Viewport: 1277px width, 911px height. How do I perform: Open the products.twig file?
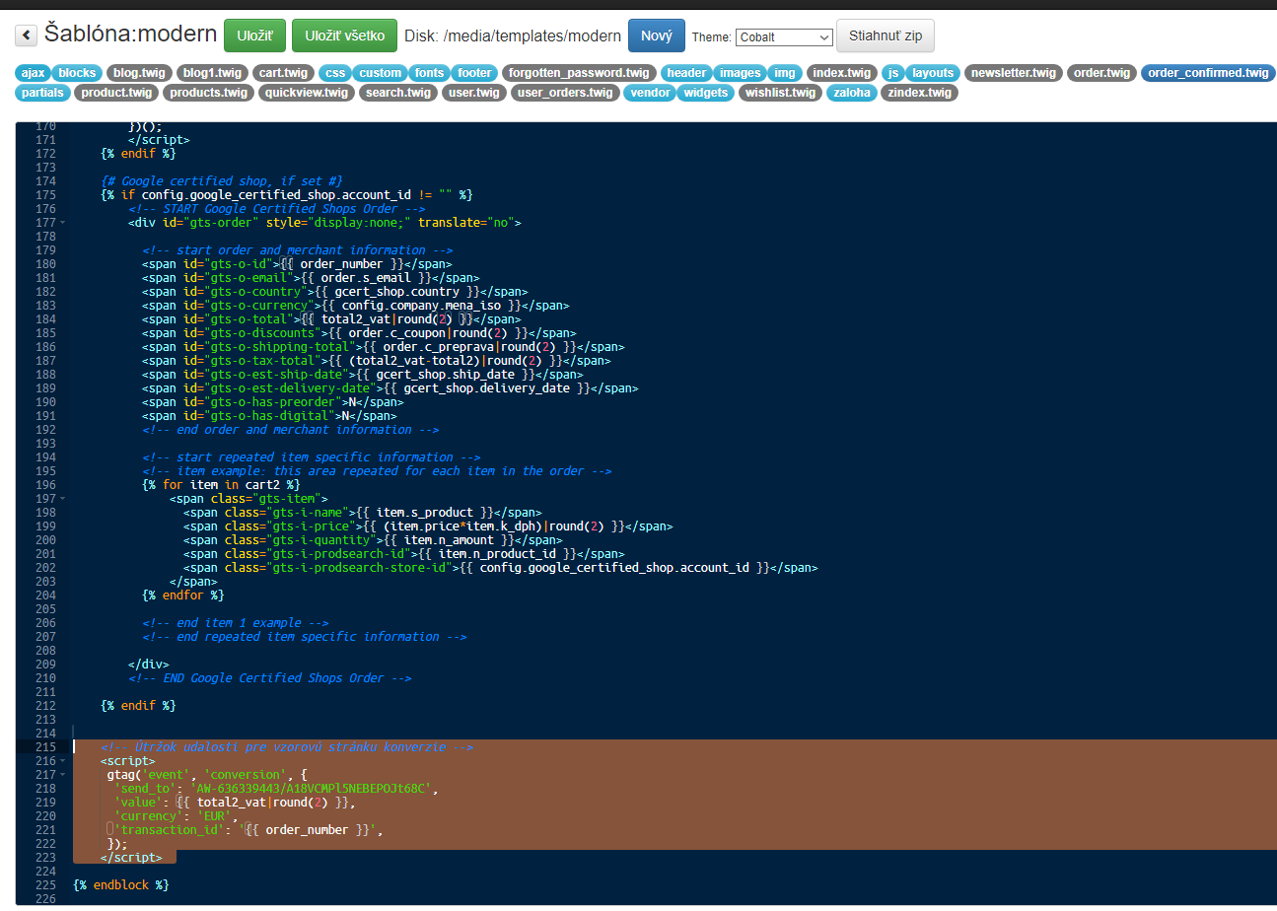pyautogui.click(x=207, y=93)
